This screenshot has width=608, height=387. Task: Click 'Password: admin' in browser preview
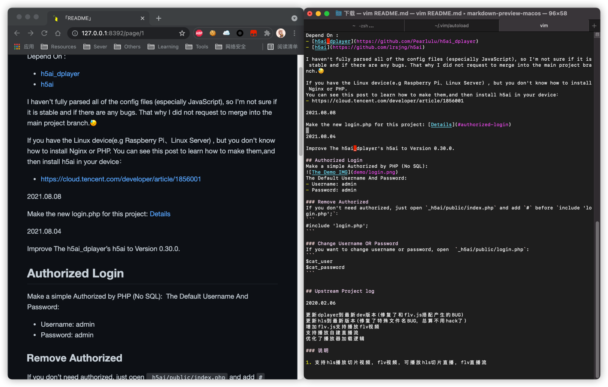[67, 335]
